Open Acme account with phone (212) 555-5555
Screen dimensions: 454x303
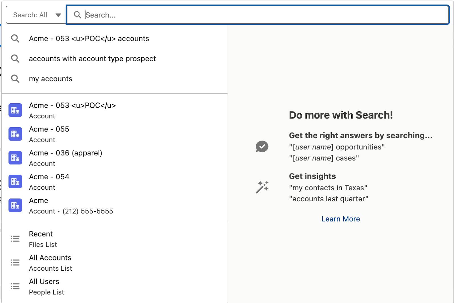(115, 206)
